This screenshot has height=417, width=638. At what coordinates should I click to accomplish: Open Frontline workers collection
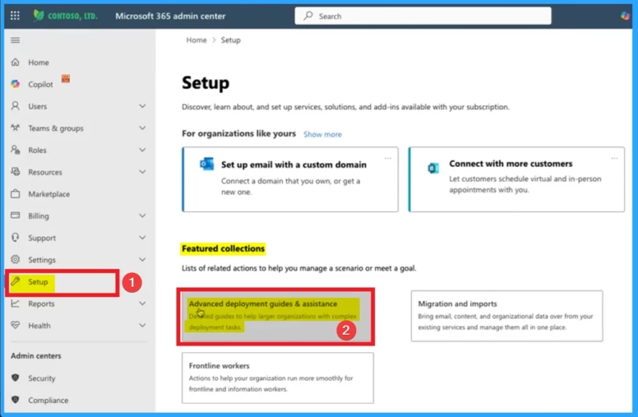pyautogui.click(x=277, y=378)
